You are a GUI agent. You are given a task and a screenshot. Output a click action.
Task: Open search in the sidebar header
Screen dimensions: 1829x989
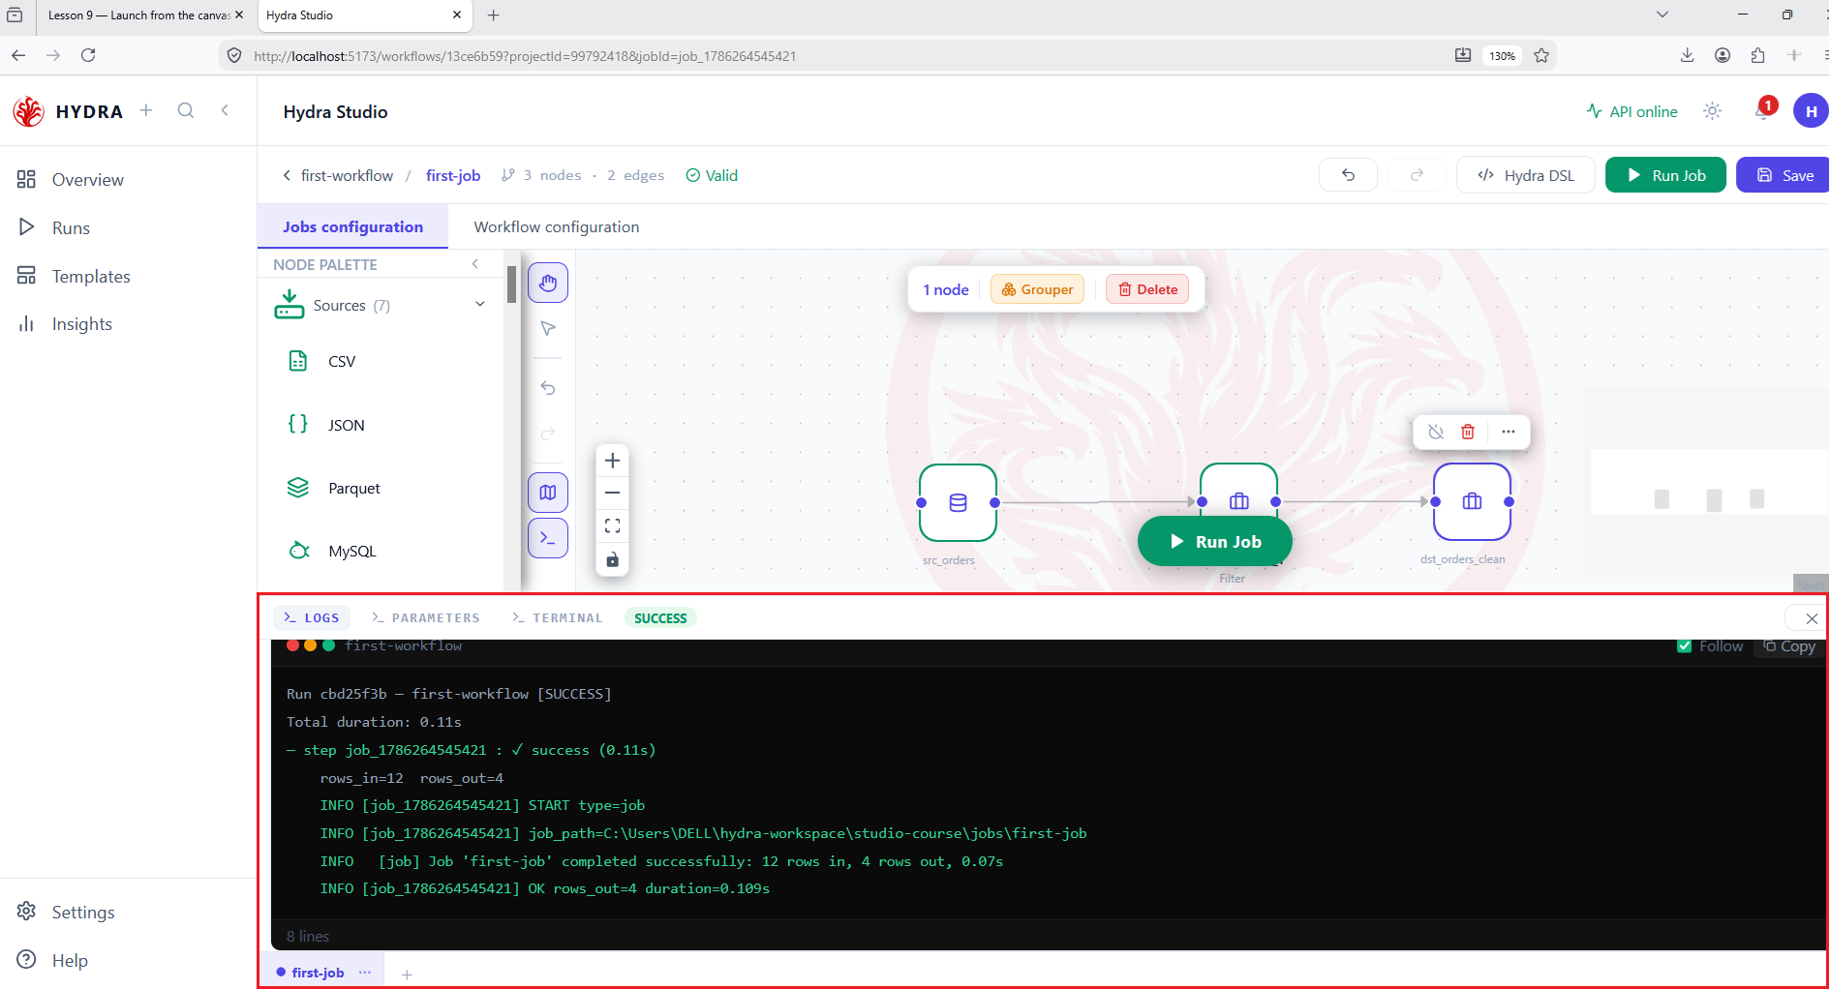pyautogui.click(x=186, y=110)
